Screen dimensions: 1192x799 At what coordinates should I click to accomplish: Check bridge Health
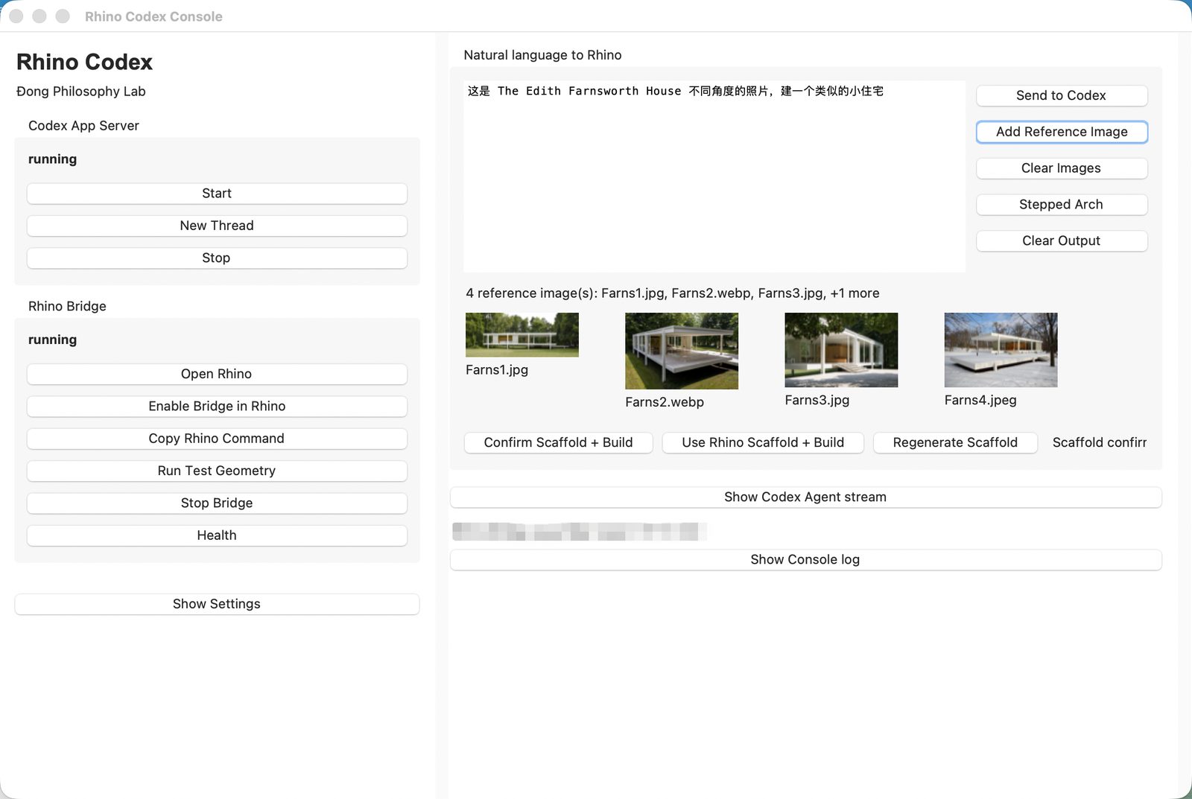click(217, 535)
